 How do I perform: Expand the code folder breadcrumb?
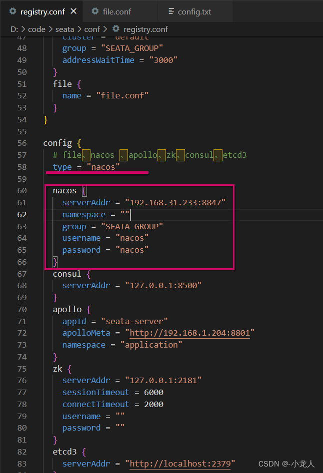coord(36,29)
